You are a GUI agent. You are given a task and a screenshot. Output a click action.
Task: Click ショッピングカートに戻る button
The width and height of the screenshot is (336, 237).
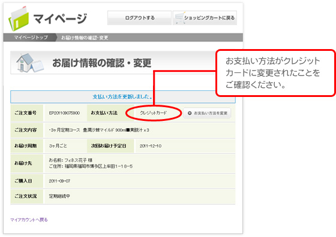pos(205,18)
